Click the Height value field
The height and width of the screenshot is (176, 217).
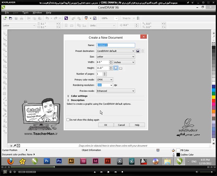coord(103,68)
